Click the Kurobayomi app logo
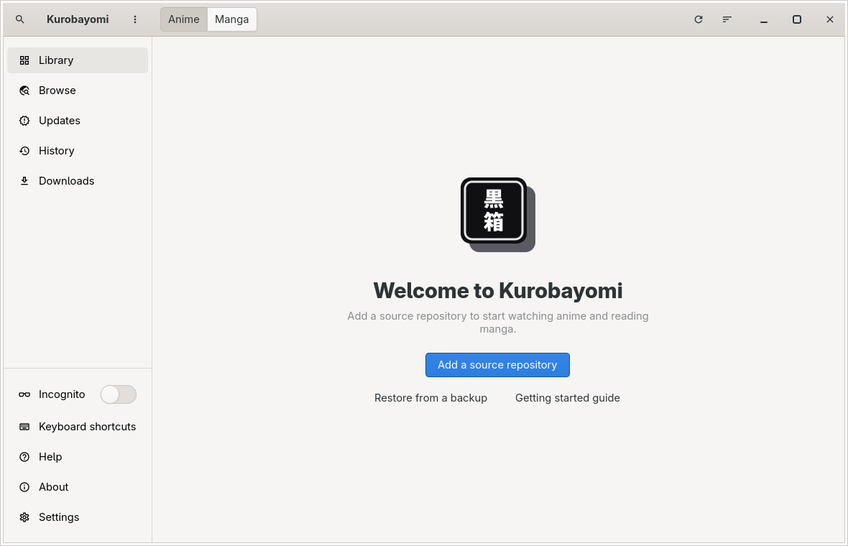The width and height of the screenshot is (848, 546). (497, 215)
